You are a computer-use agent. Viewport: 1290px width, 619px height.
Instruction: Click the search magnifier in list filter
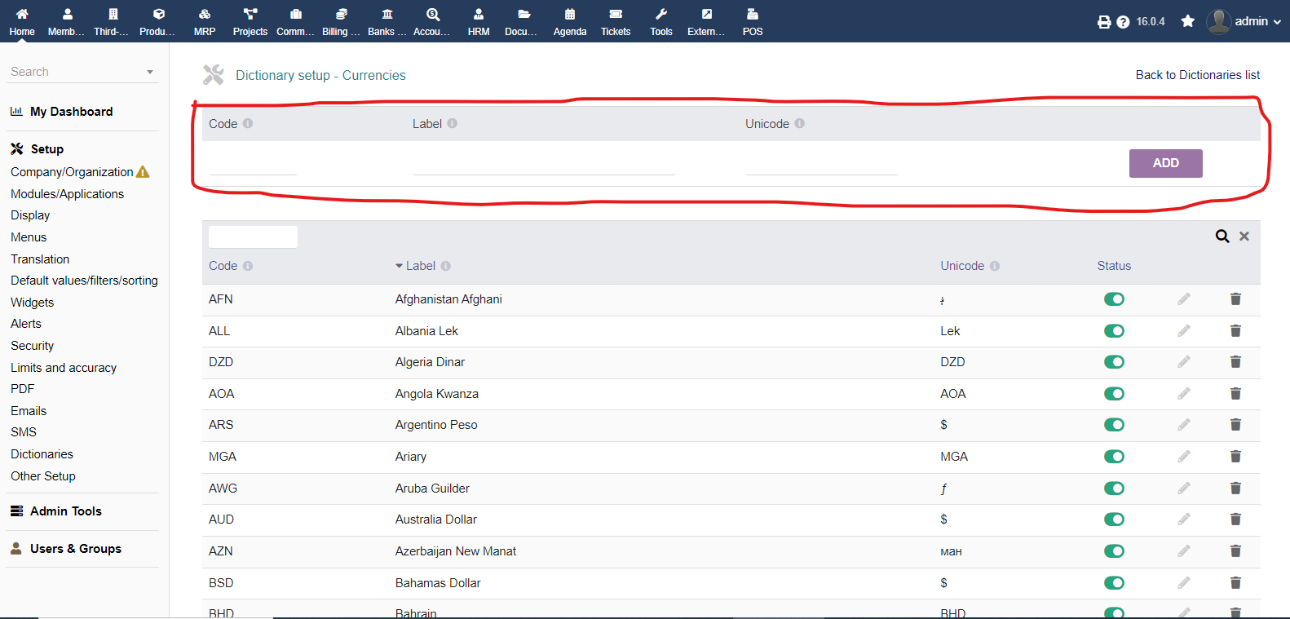pyautogui.click(x=1222, y=237)
